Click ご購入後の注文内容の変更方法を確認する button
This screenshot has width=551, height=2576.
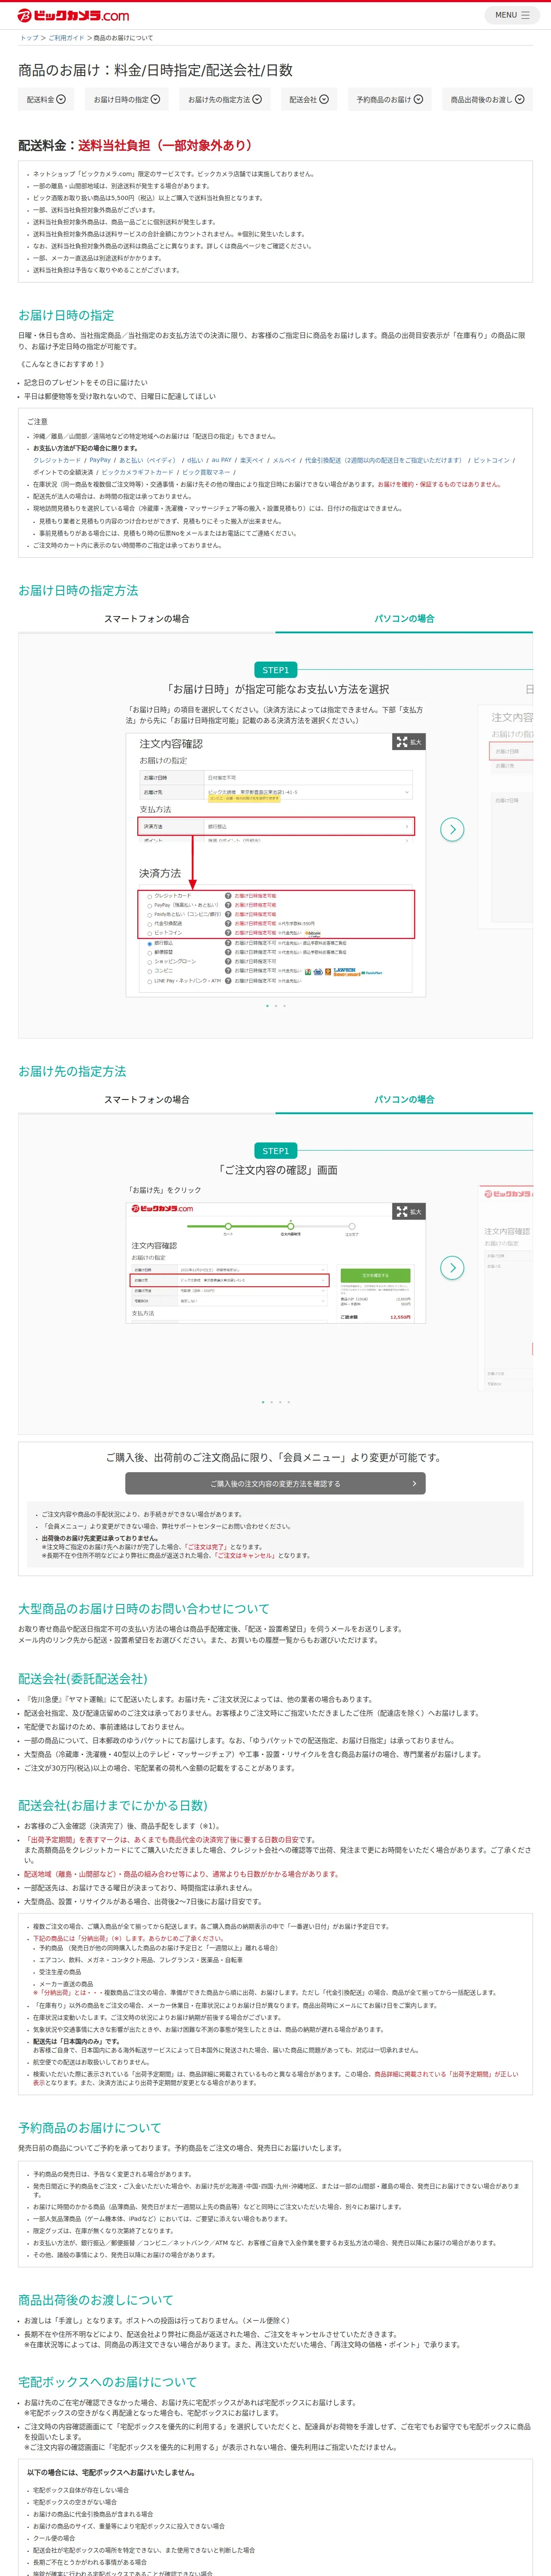pos(275,1484)
